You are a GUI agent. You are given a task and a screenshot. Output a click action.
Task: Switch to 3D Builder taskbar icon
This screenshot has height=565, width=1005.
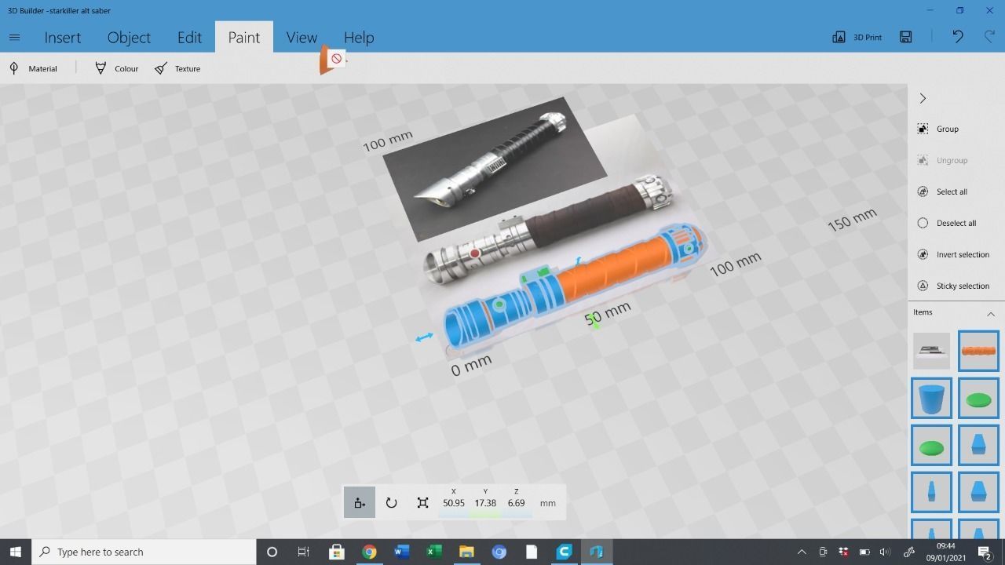click(x=597, y=552)
